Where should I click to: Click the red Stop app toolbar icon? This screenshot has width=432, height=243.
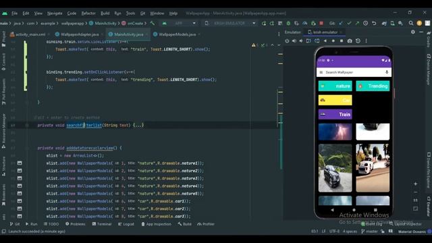click(x=321, y=24)
